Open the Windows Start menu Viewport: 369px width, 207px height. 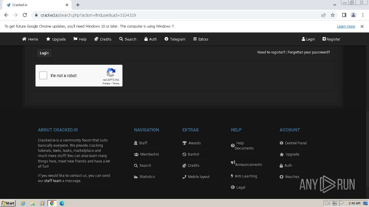tap(8, 203)
